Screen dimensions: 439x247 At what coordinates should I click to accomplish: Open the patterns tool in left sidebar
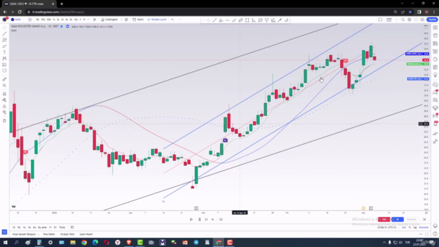(x=5, y=58)
